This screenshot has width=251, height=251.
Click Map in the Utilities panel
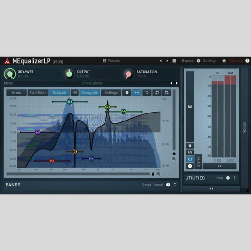(x=219, y=178)
